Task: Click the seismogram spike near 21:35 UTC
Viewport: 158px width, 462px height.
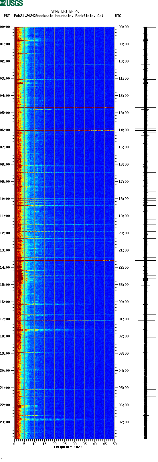Action: (145, 260)
